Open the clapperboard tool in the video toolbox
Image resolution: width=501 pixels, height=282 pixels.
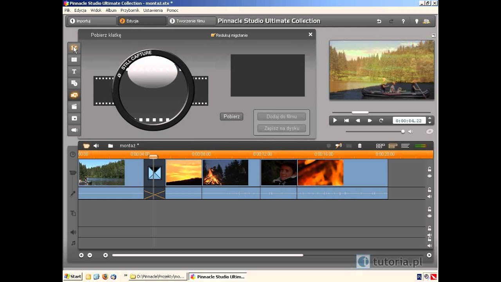(x=74, y=107)
